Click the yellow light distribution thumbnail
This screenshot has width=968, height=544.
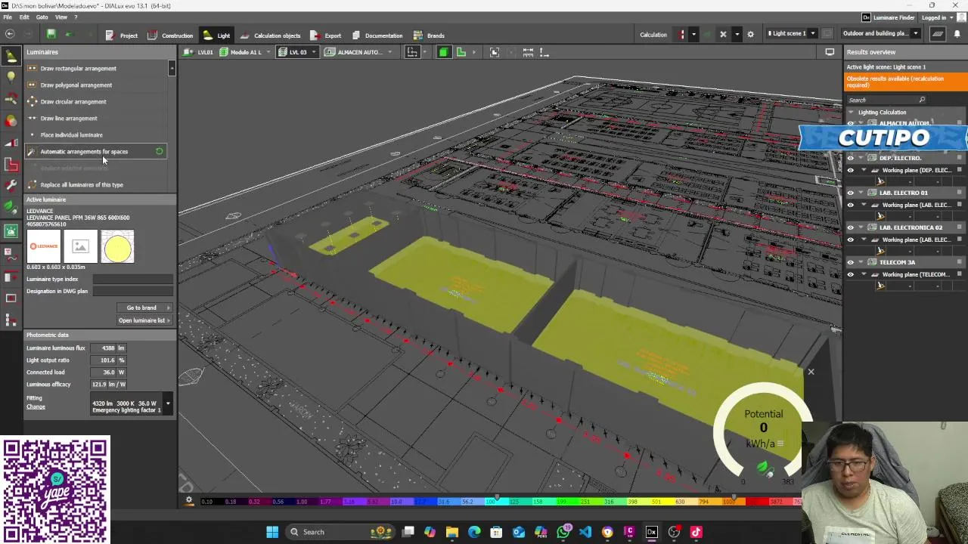(x=117, y=247)
